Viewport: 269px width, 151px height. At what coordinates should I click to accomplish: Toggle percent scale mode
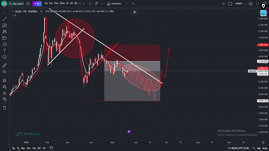coord(254,148)
